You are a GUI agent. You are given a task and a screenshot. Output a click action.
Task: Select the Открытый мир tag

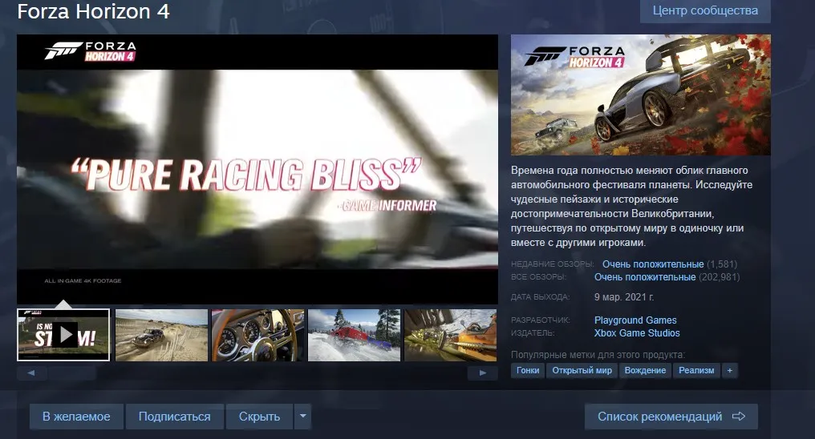tap(582, 370)
